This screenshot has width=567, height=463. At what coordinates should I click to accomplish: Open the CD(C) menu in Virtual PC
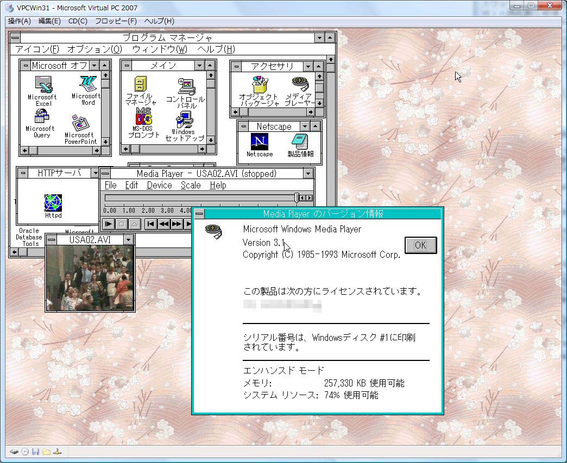point(78,21)
